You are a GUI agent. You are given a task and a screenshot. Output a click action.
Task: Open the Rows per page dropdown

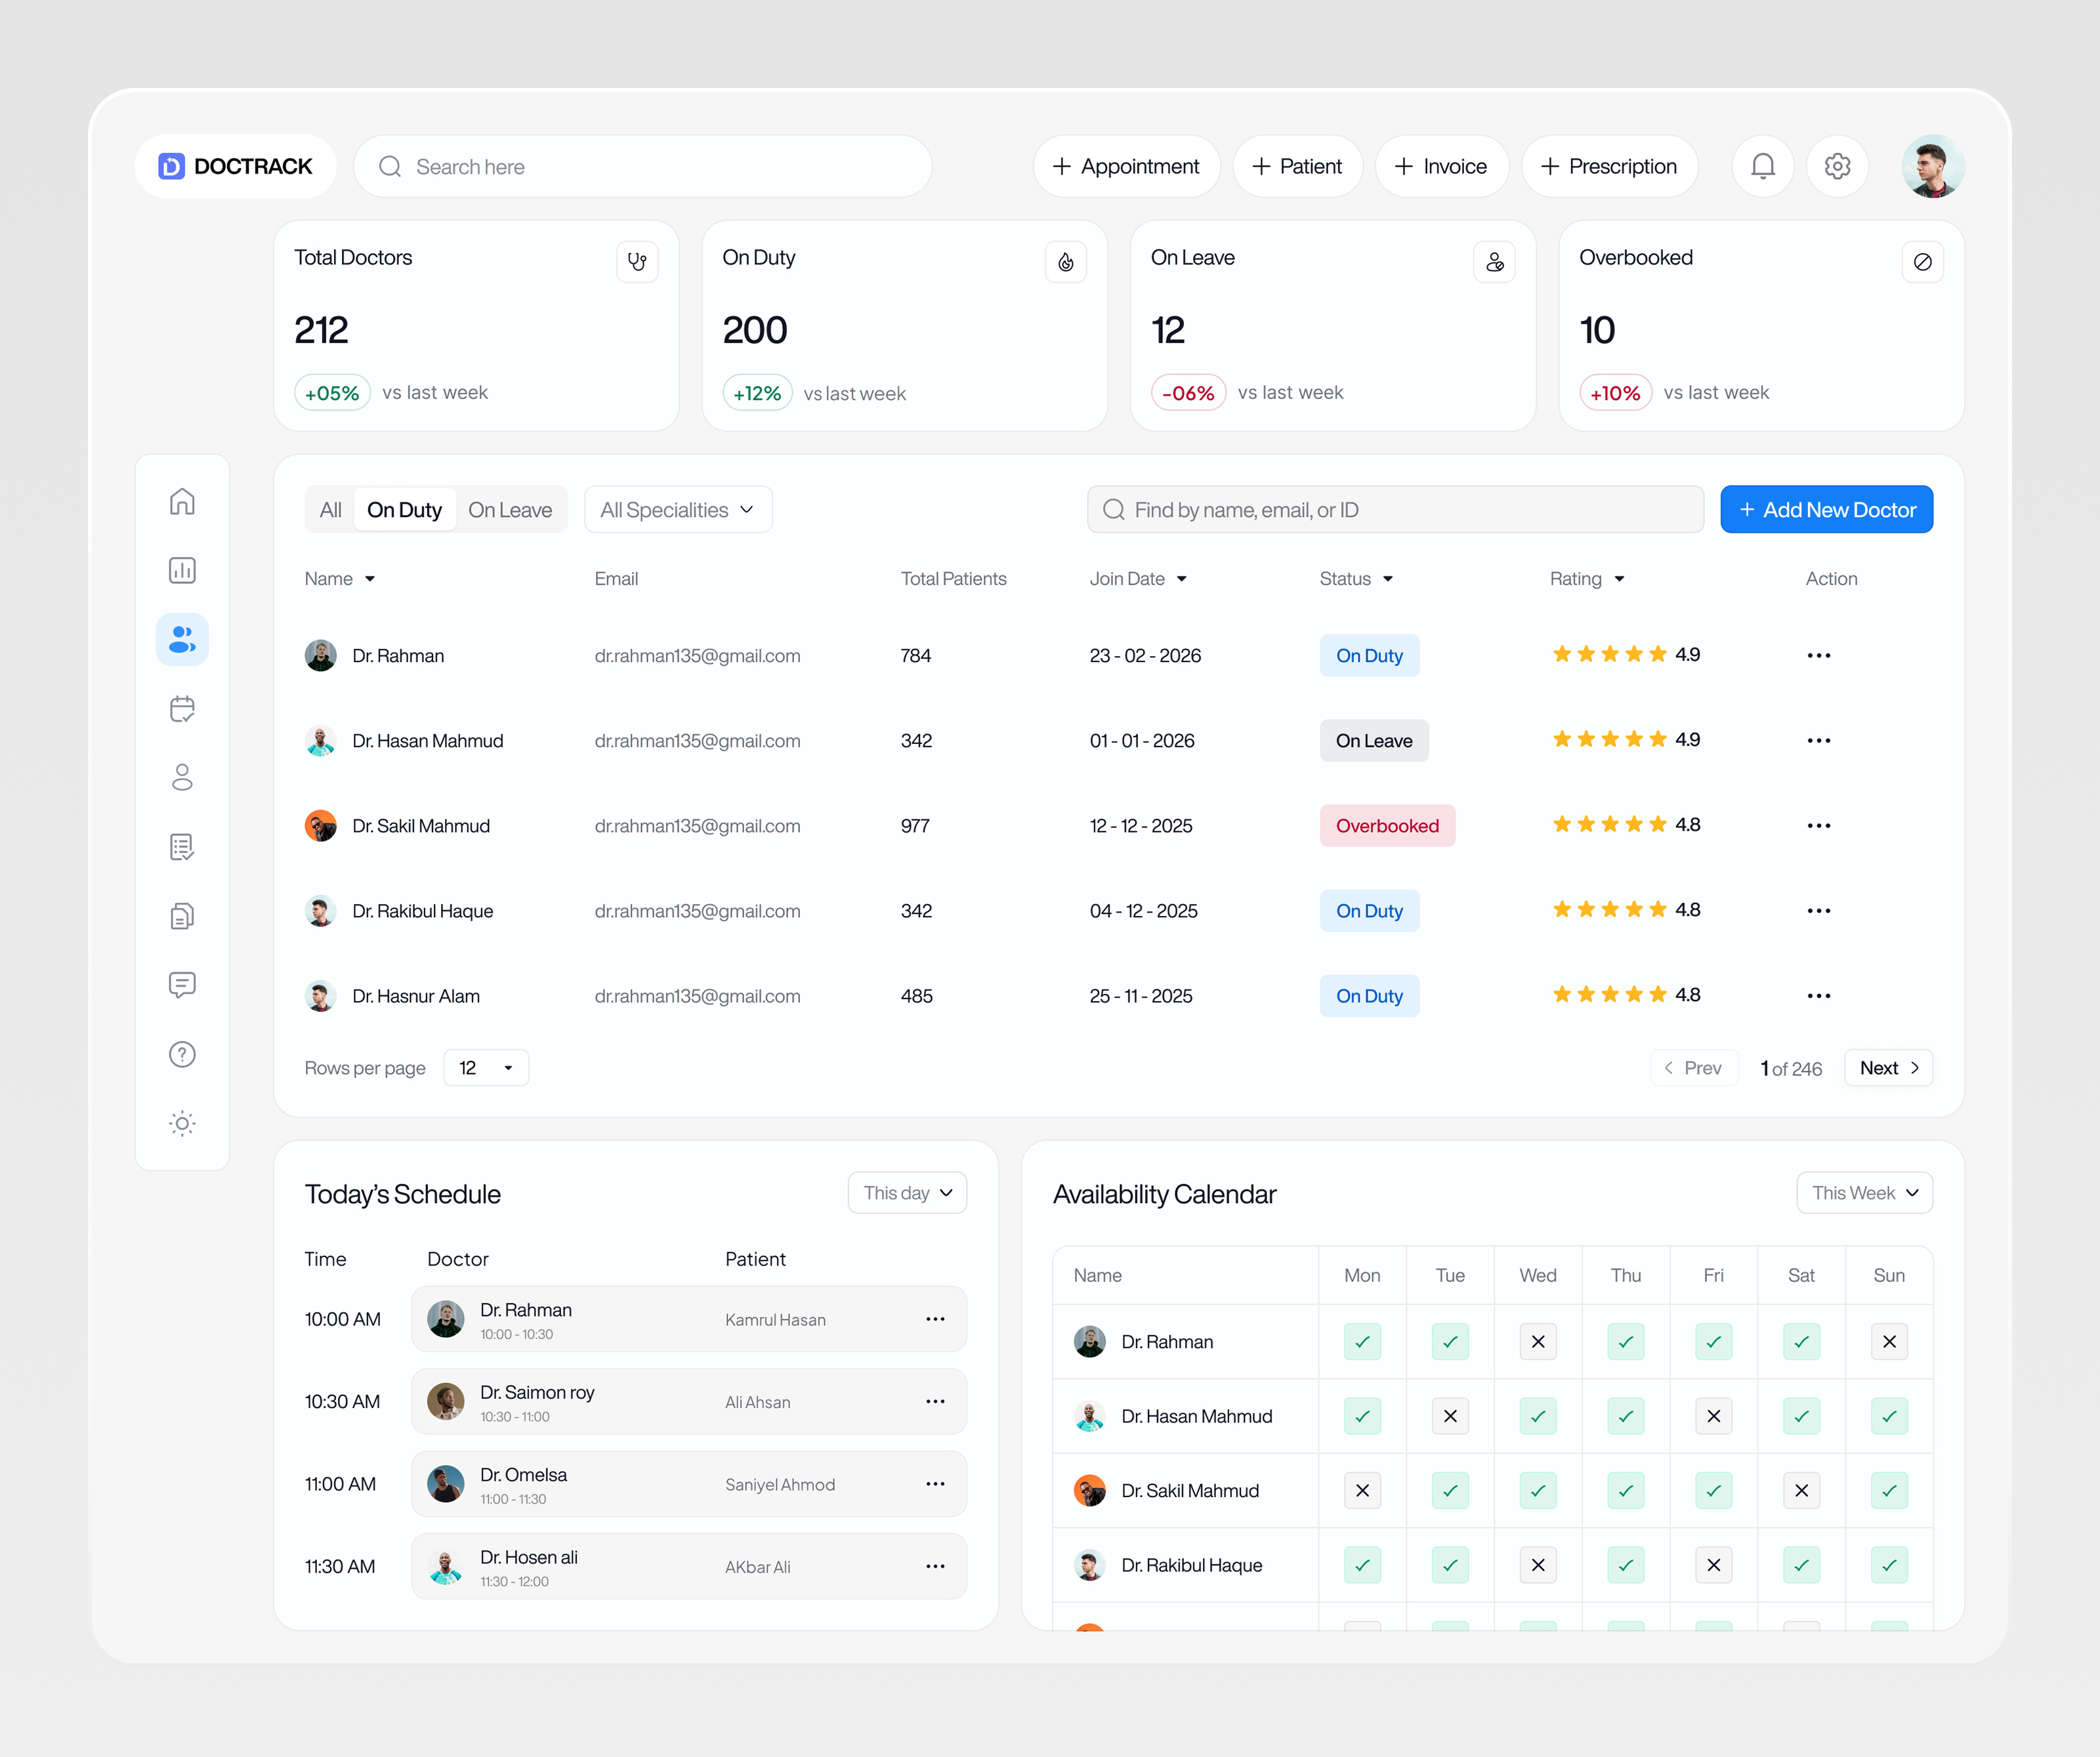tap(485, 1067)
